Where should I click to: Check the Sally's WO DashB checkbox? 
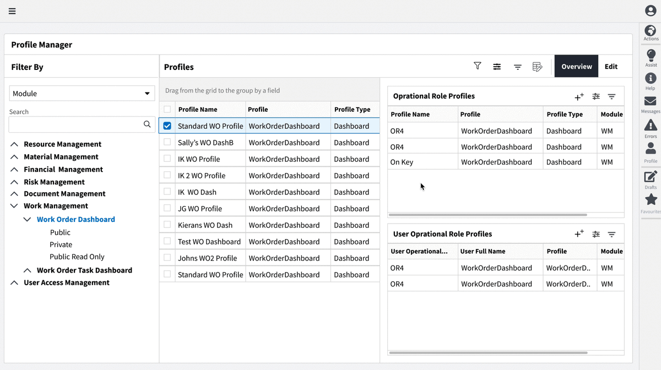pyautogui.click(x=167, y=142)
